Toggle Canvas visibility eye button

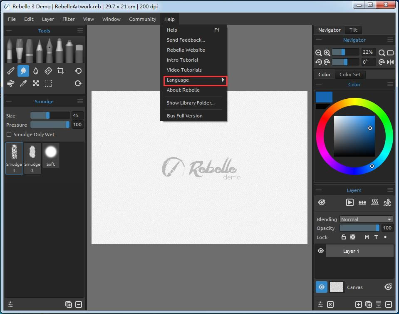click(322, 287)
